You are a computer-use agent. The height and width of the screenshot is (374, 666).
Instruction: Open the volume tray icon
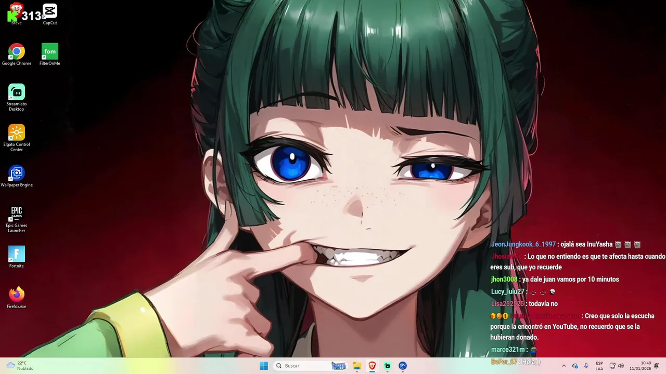tap(621, 366)
